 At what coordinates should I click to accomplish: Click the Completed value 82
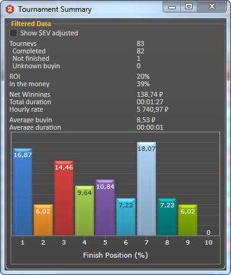point(140,51)
